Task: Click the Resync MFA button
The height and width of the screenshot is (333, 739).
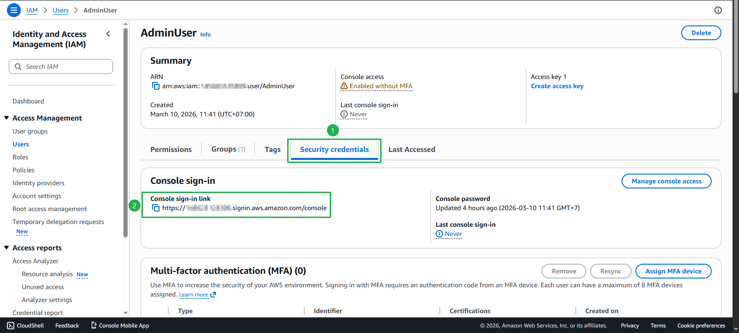Action: coord(610,271)
